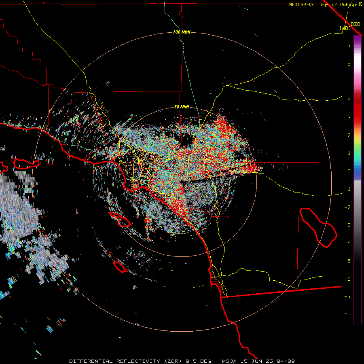The image size is (364, 364).
Task: Select the -3 value on the color scale
Action: pyautogui.click(x=347, y=225)
